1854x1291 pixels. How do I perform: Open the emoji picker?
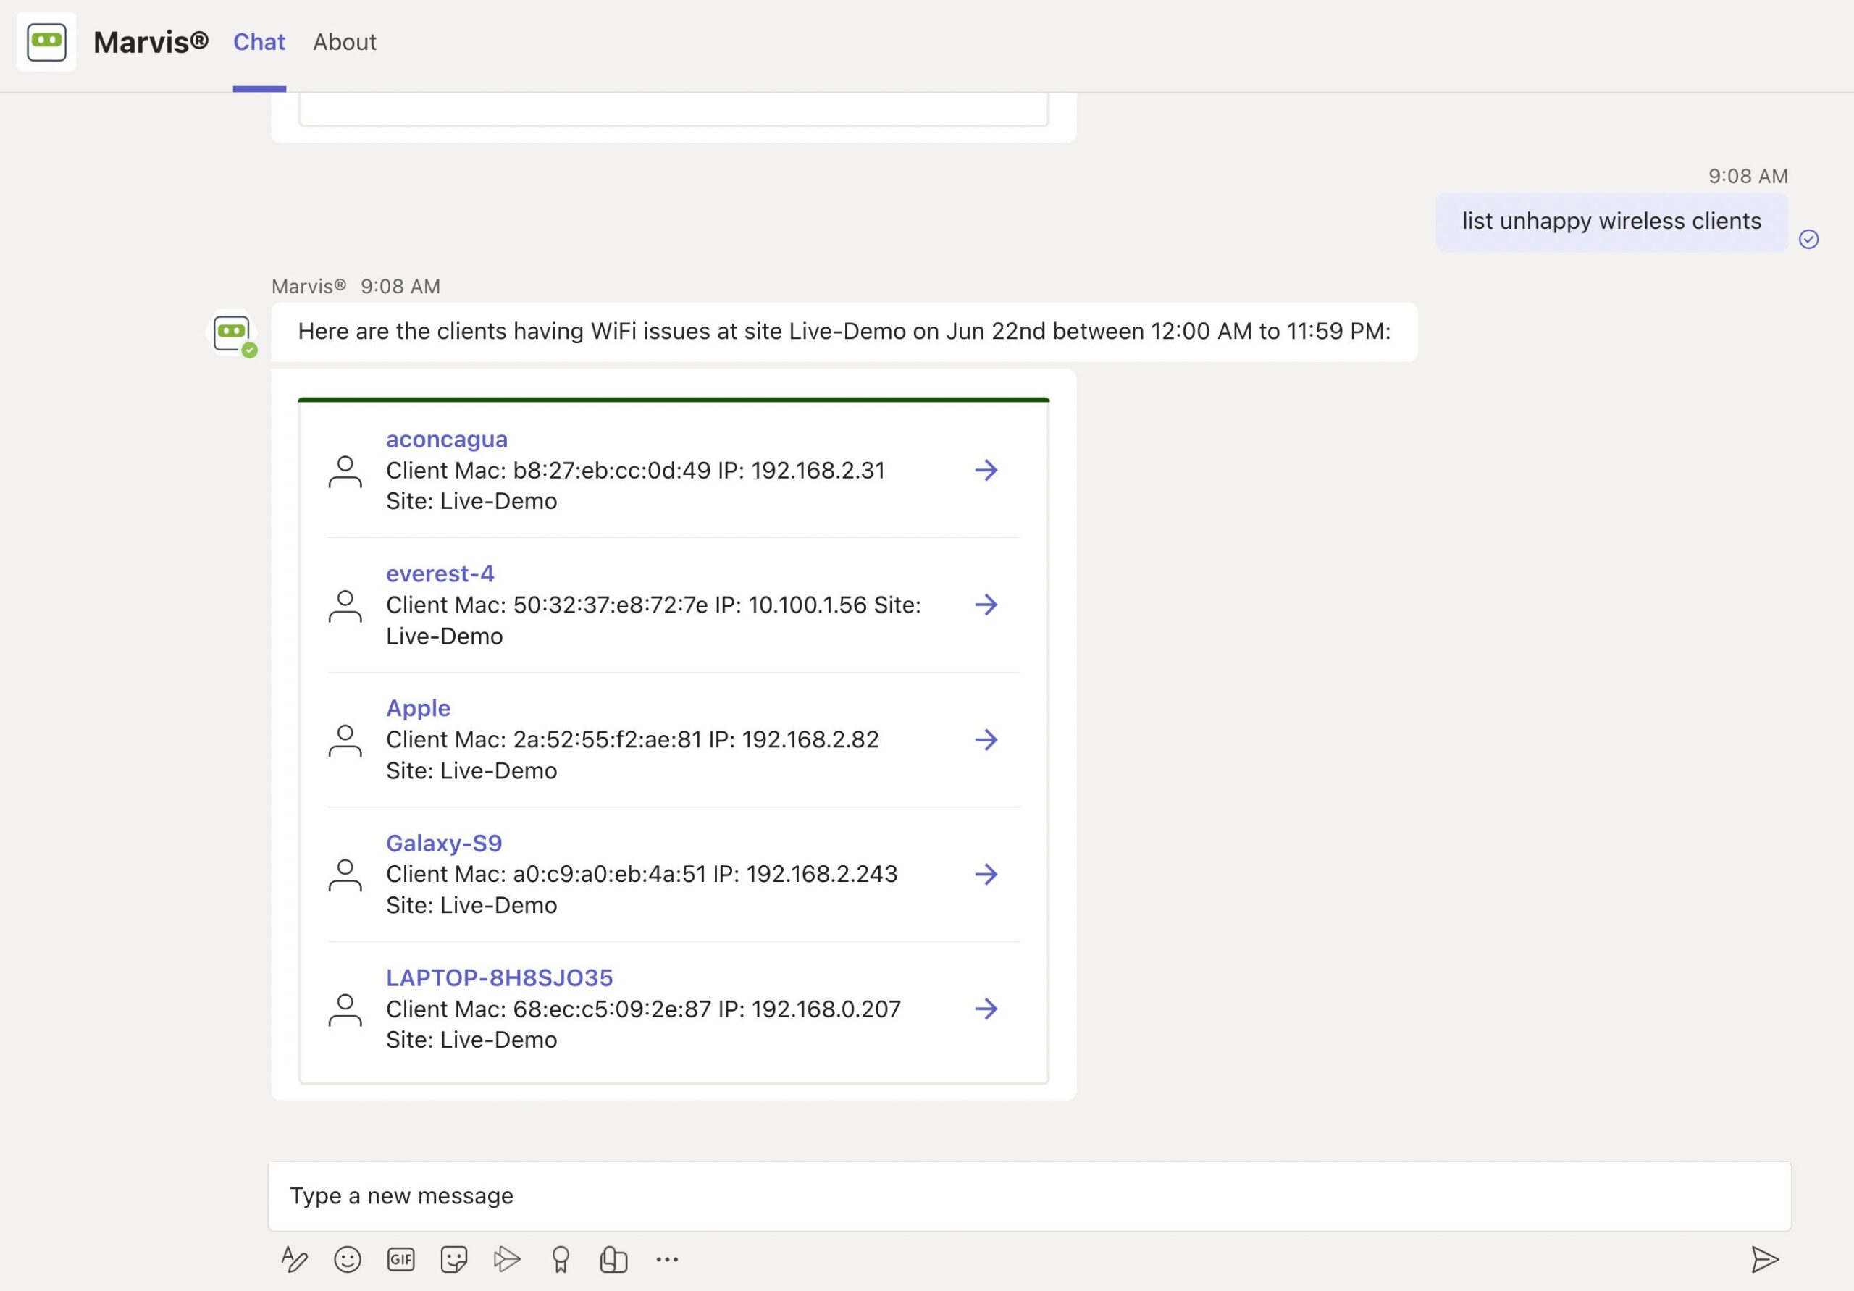347,1258
